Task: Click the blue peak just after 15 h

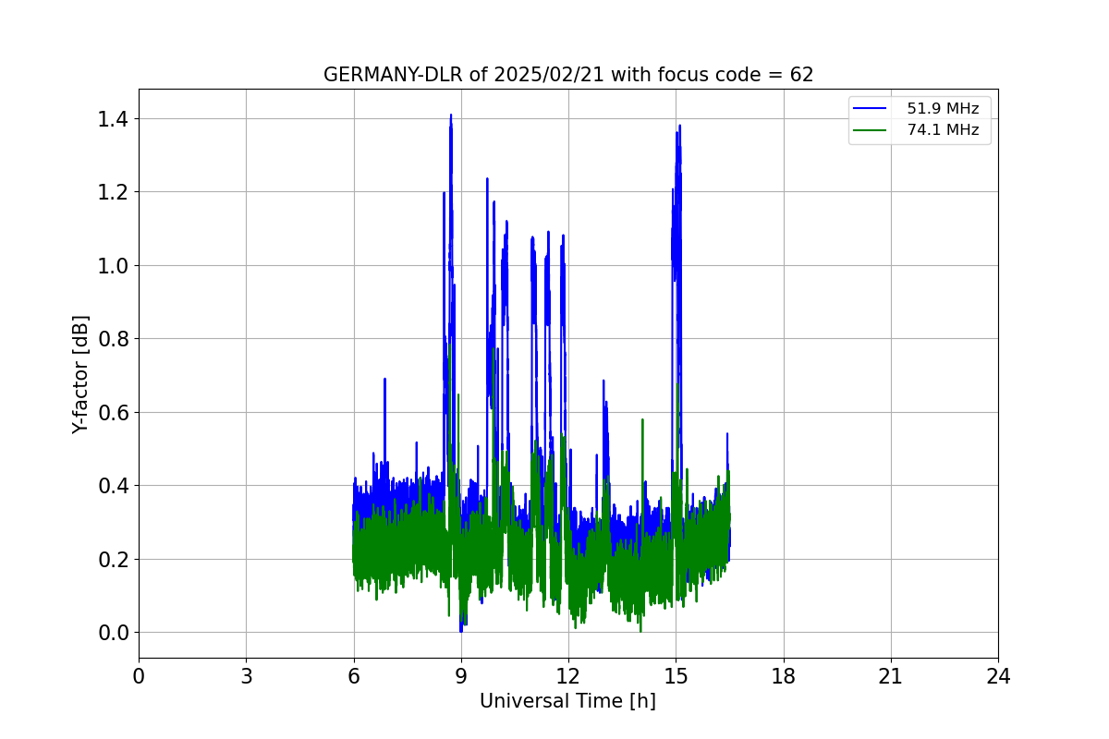Action: 679,127
